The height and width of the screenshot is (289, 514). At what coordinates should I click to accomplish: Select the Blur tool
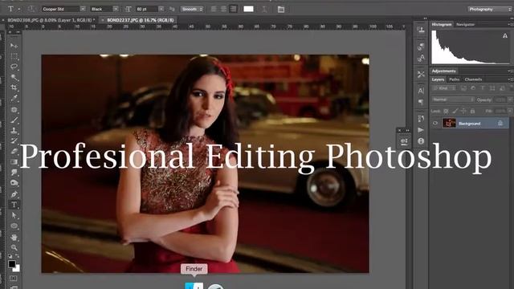pos(14,173)
